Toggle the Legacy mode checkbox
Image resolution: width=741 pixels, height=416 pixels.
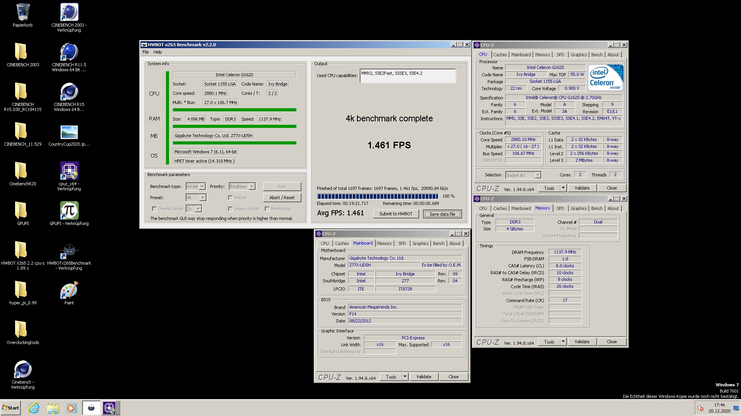(x=230, y=209)
